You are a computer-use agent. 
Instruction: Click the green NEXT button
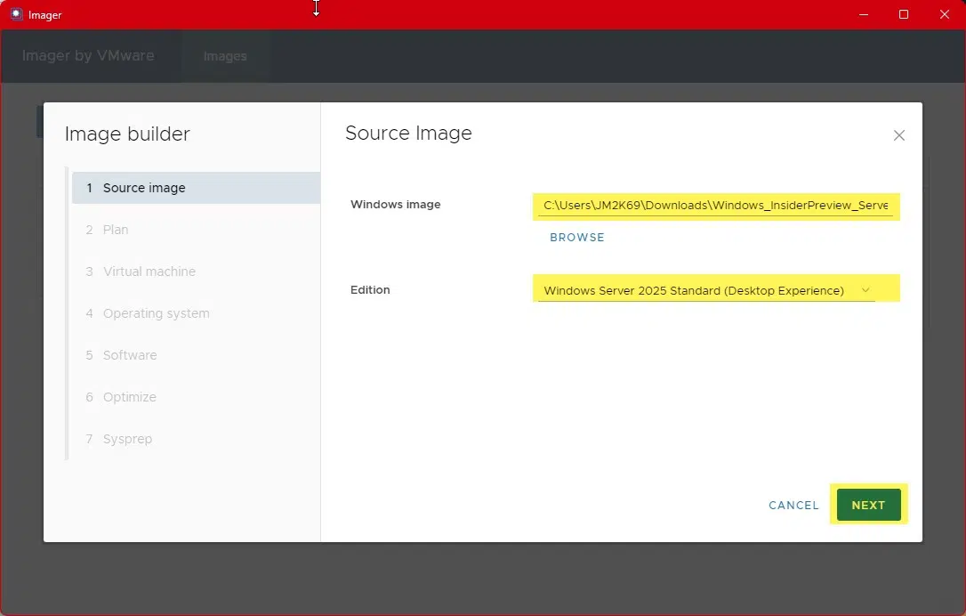point(868,505)
